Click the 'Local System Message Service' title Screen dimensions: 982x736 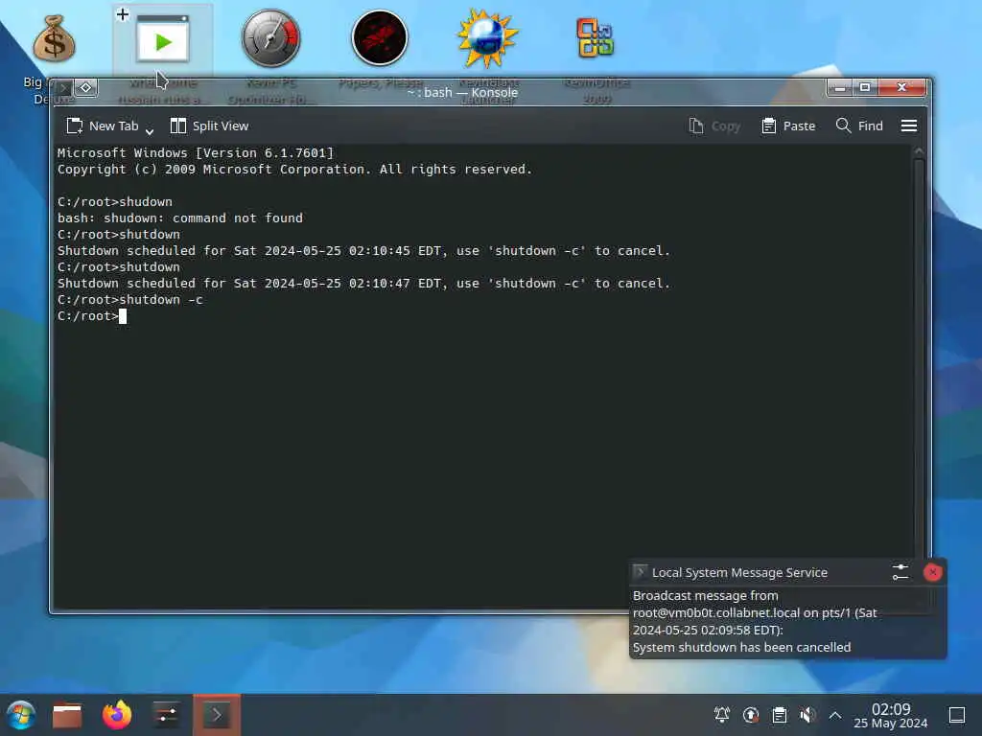pos(739,572)
